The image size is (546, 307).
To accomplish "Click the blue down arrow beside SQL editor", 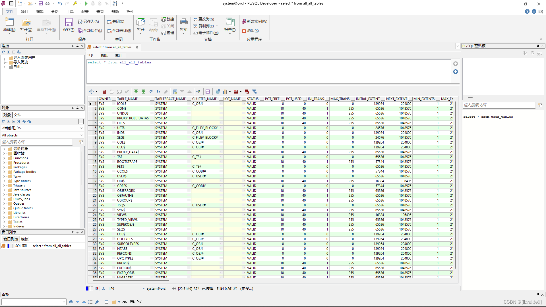I will 456,72.
